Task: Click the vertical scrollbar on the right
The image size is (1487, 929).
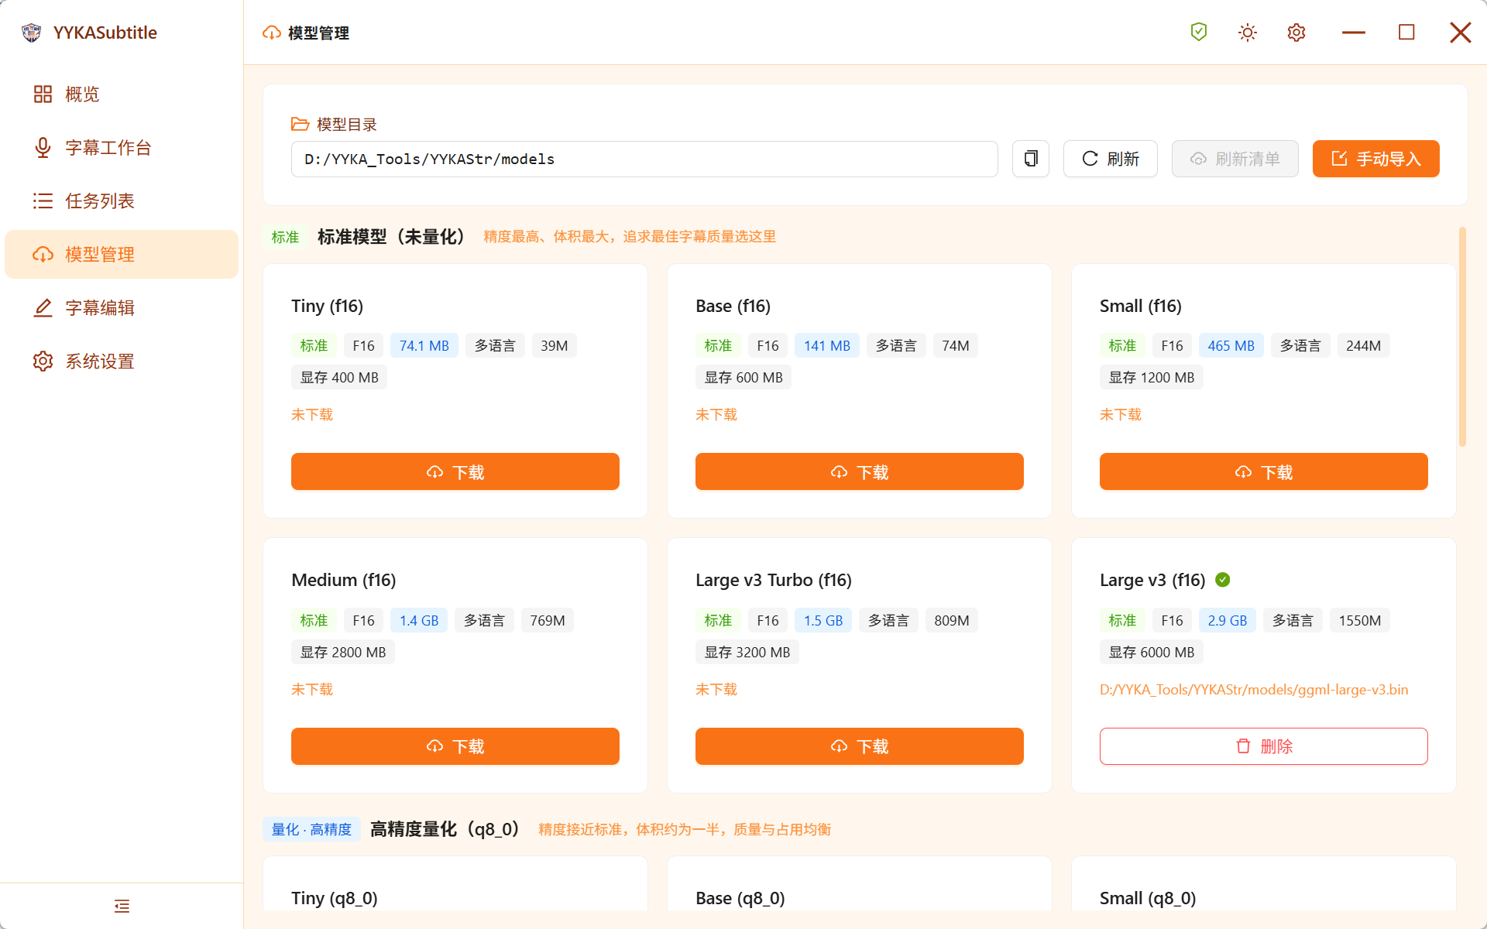Action: pyautogui.click(x=1462, y=337)
